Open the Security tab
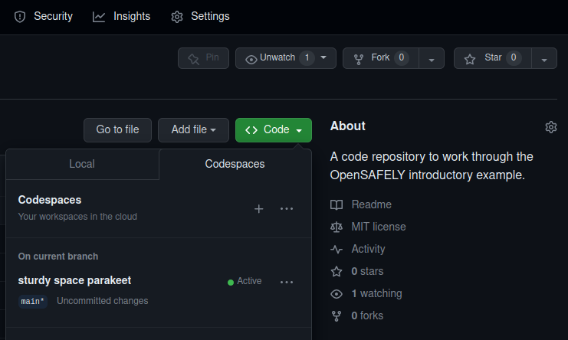Screen dimensions: 568x340 tap(44, 16)
